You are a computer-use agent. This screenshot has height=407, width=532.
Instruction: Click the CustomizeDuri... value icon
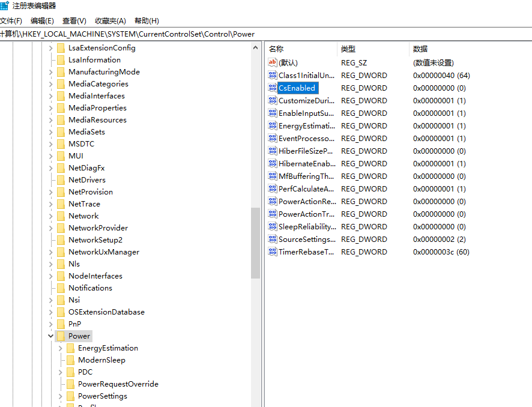pyautogui.click(x=273, y=100)
